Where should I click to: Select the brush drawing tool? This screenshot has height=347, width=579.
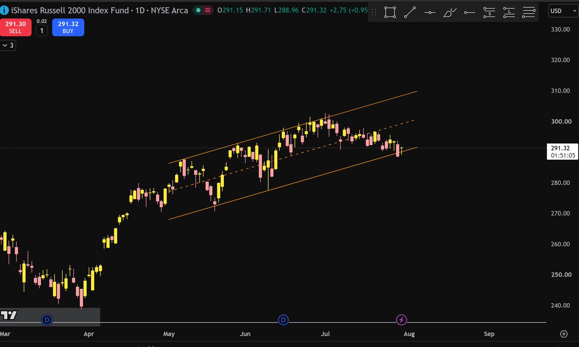(449, 13)
